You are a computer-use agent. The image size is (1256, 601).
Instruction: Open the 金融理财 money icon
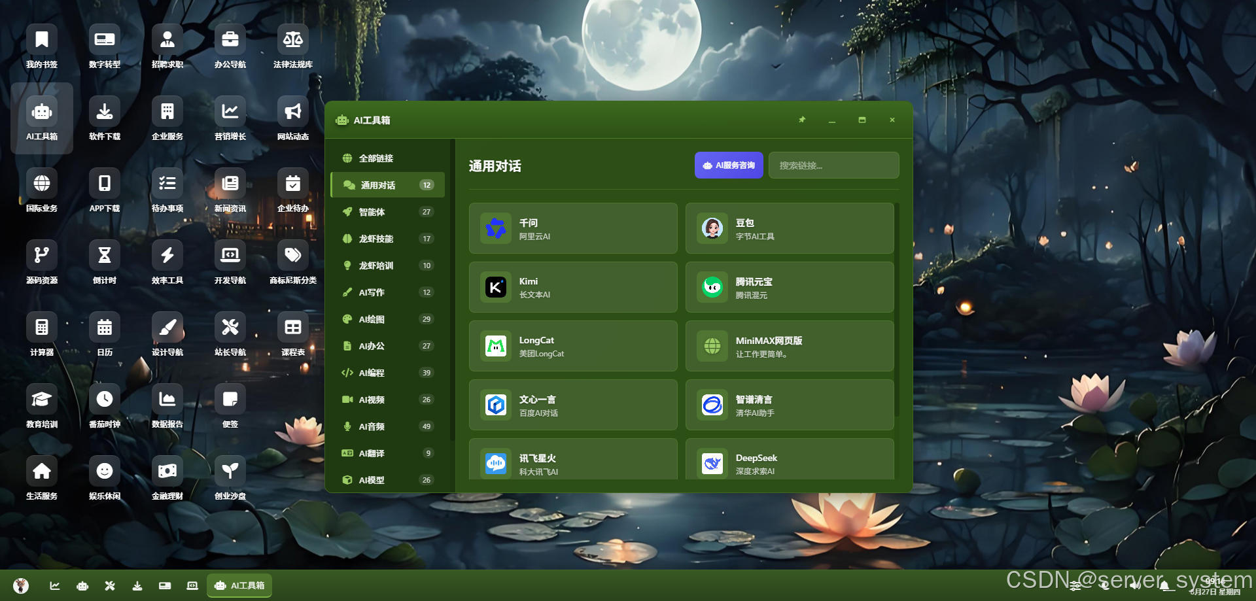point(167,478)
